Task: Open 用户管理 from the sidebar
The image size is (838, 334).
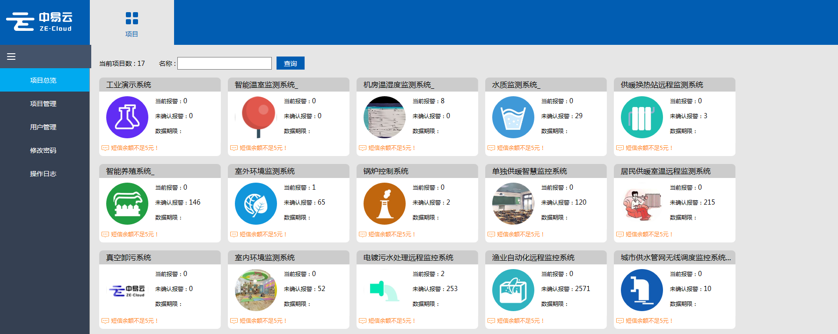Action: [43, 127]
